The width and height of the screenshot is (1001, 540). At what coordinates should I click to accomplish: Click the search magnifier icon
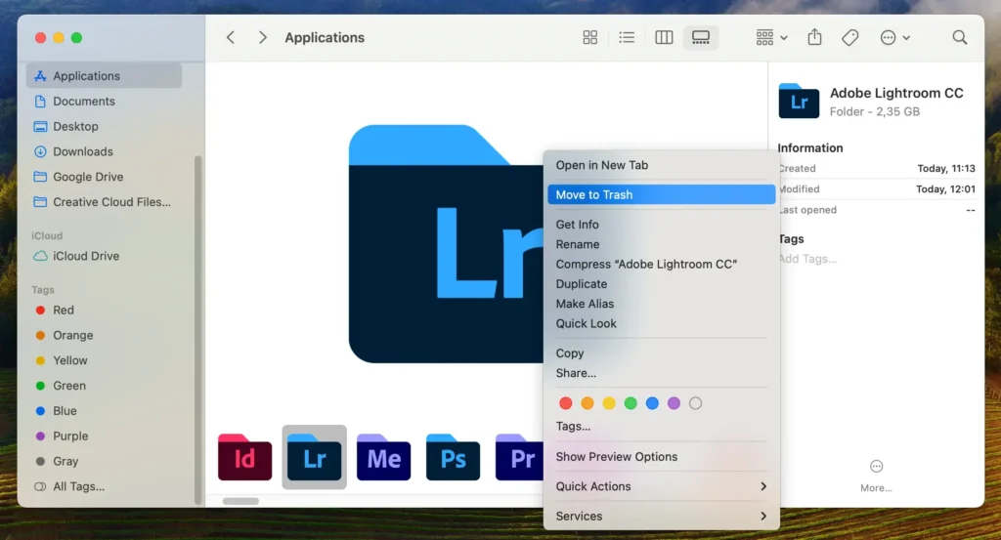coord(960,38)
